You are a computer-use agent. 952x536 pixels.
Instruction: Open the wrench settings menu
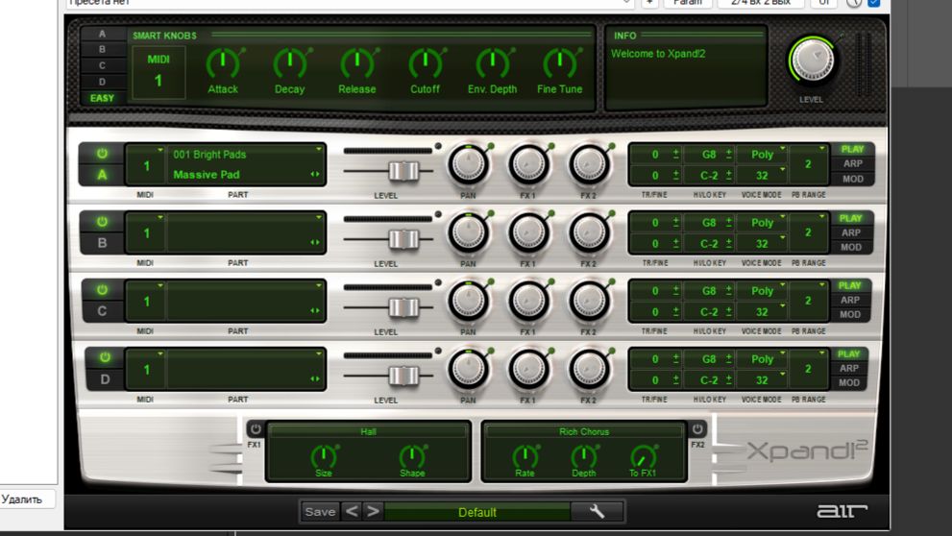(597, 512)
